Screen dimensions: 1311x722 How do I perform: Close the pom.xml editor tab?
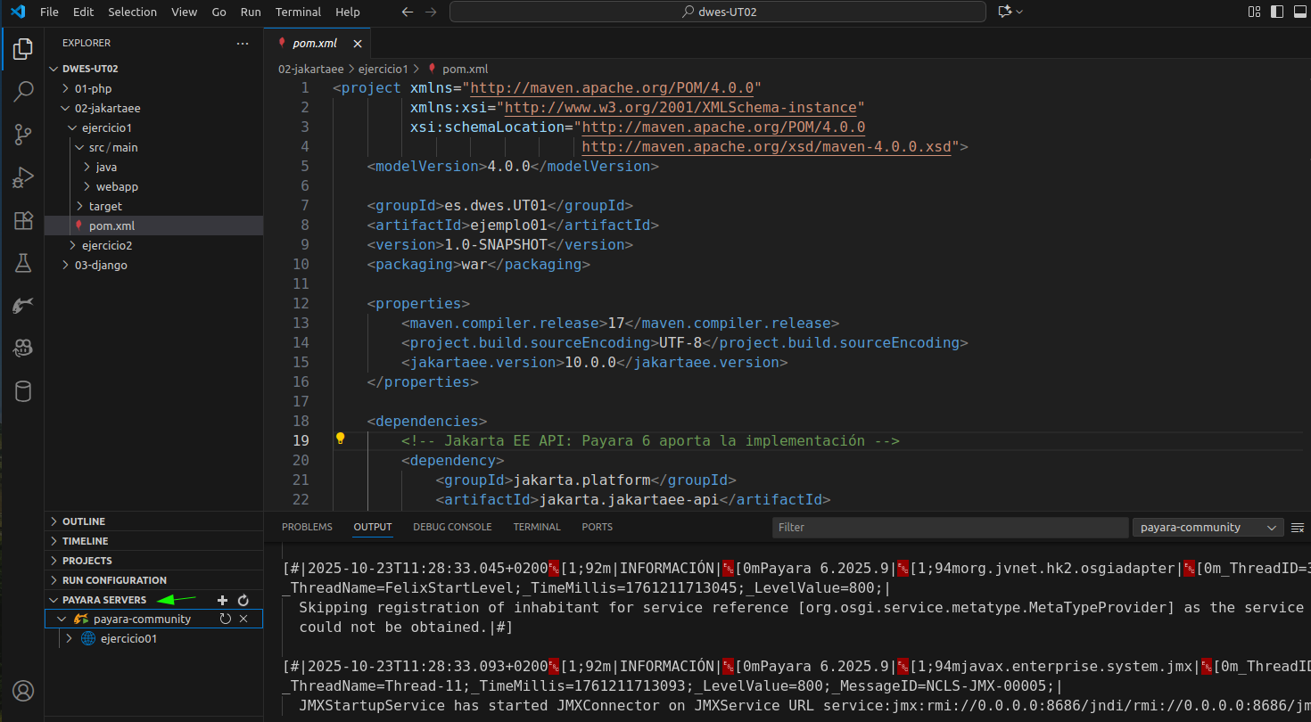tap(358, 43)
